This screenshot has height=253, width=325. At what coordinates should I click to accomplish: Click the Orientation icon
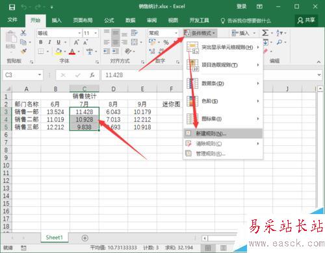(x=128, y=51)
